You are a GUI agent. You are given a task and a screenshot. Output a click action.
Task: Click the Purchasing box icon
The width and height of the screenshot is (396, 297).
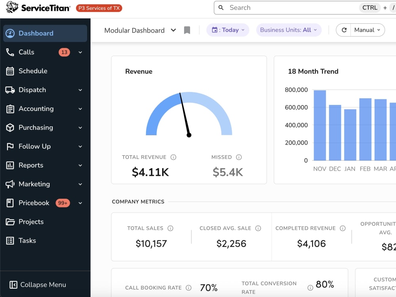point(10,128)
